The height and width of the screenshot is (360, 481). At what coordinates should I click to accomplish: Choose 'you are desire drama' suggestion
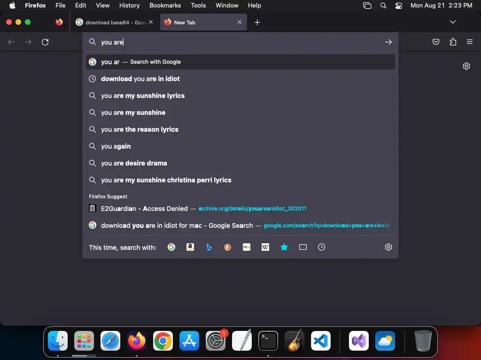point(240,163)
